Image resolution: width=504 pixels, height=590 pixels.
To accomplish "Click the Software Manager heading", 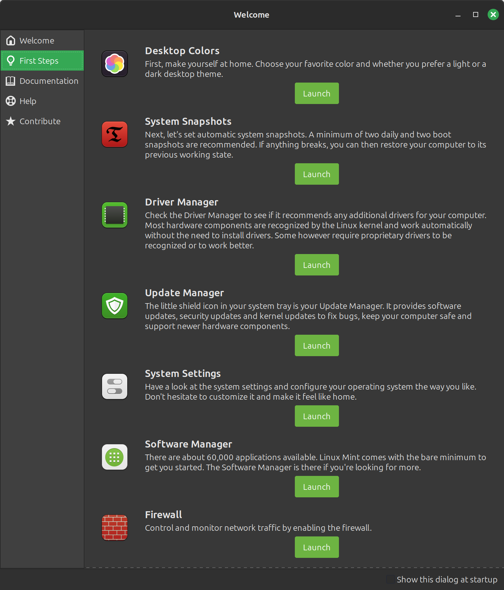I will coord(188,444).
